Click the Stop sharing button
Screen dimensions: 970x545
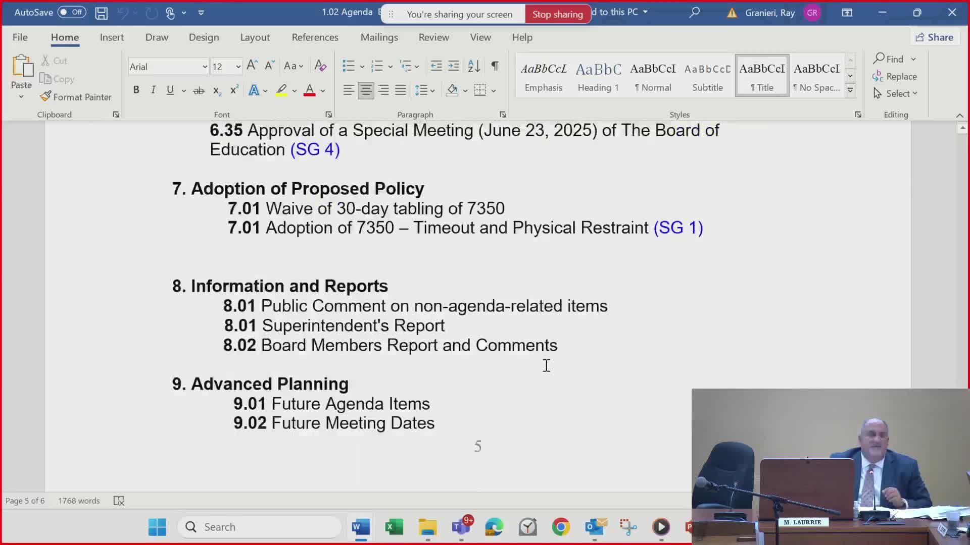[557, 14]
